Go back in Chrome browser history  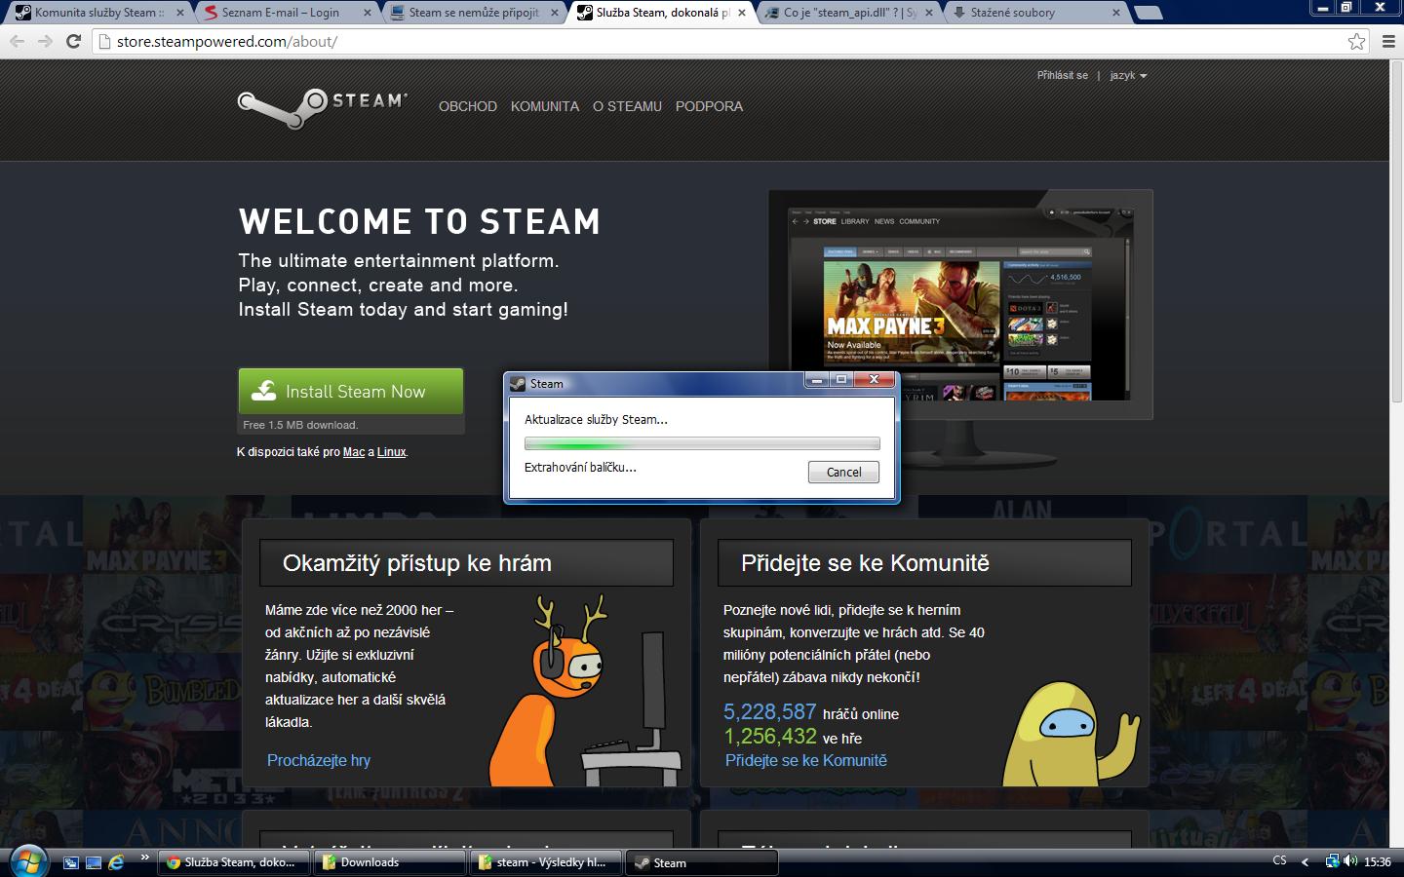pyautogui.click(x=17, y=41)
